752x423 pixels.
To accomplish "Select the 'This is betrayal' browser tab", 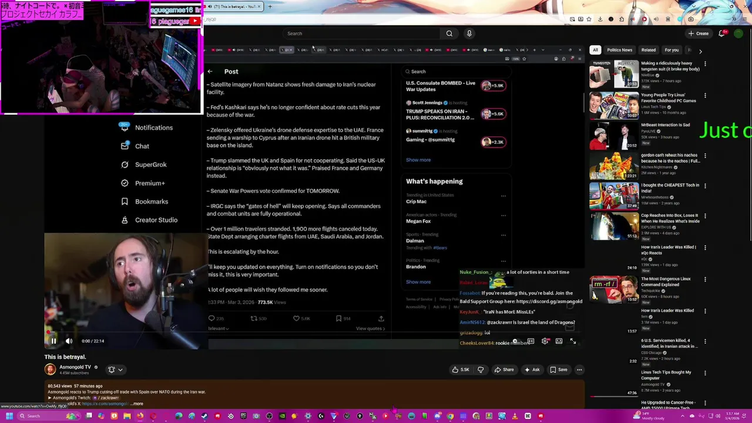I will click(233, 6).
